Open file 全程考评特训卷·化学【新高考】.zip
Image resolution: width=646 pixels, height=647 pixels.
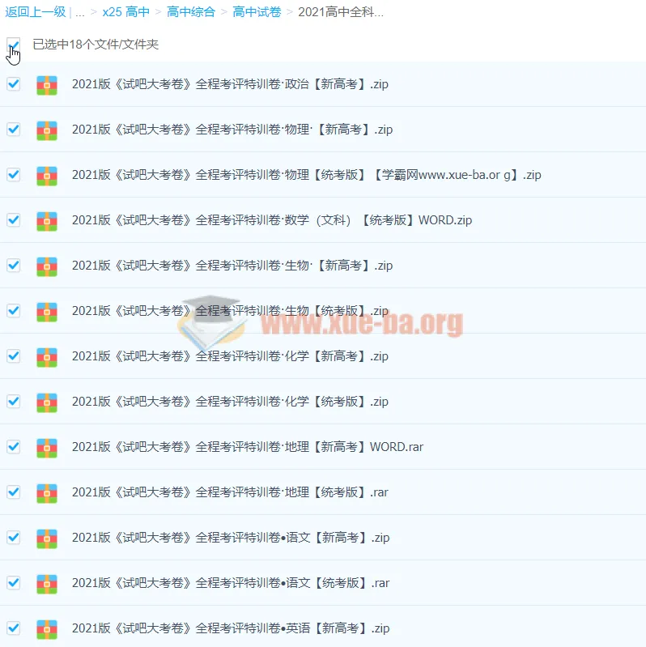coord(230,356)
